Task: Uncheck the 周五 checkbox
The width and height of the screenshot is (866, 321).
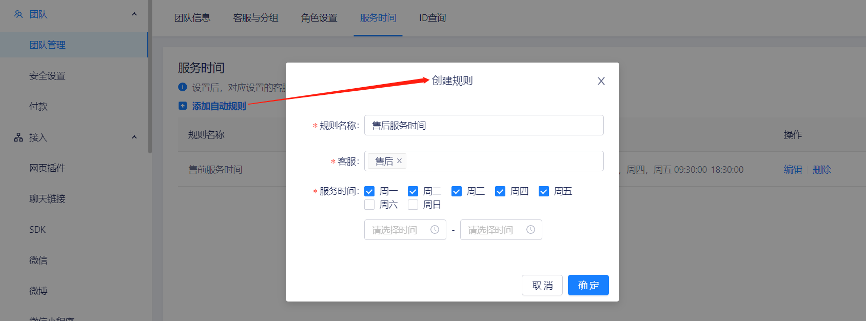Action: coord(544,191)
